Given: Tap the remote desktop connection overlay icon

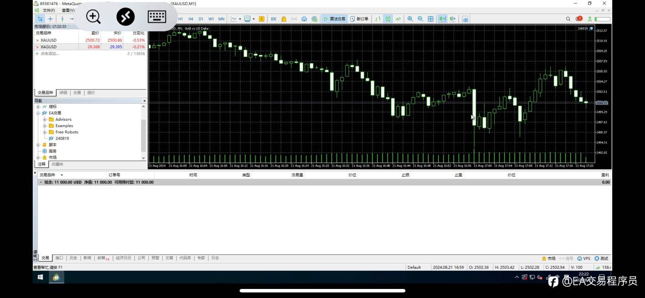Looking at the screenshot, I should coord(125,17).
